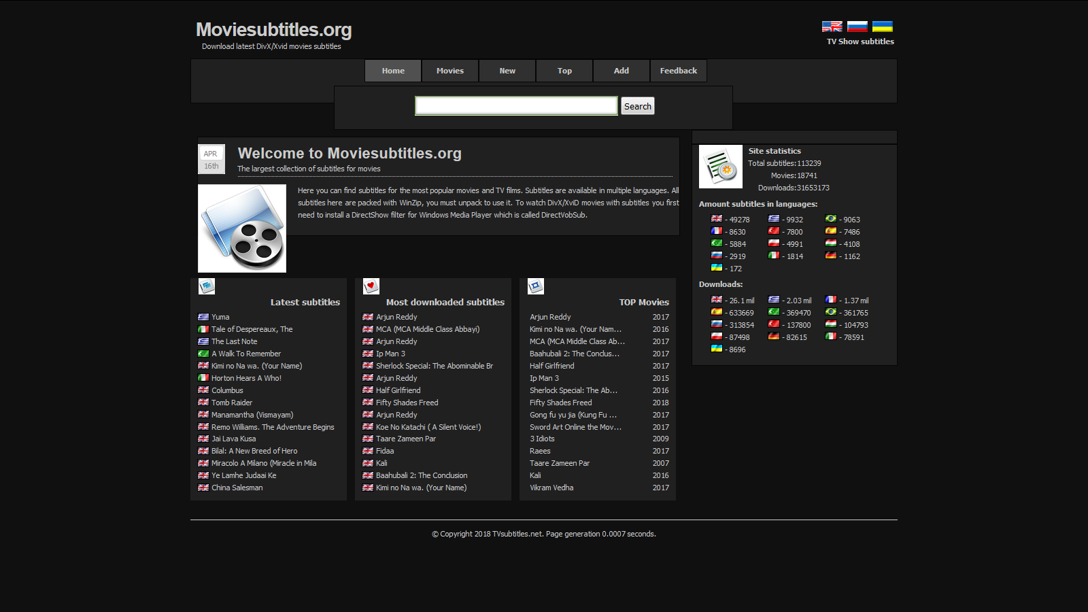Switch site language via Ukrainian flag in header

882,27
